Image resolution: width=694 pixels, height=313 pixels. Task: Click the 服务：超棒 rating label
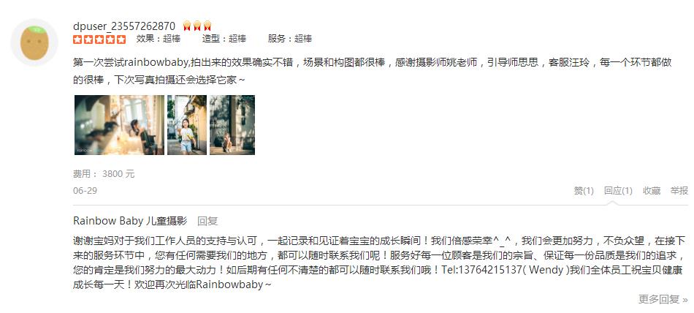pyautogui.click(x=290, y=39)
